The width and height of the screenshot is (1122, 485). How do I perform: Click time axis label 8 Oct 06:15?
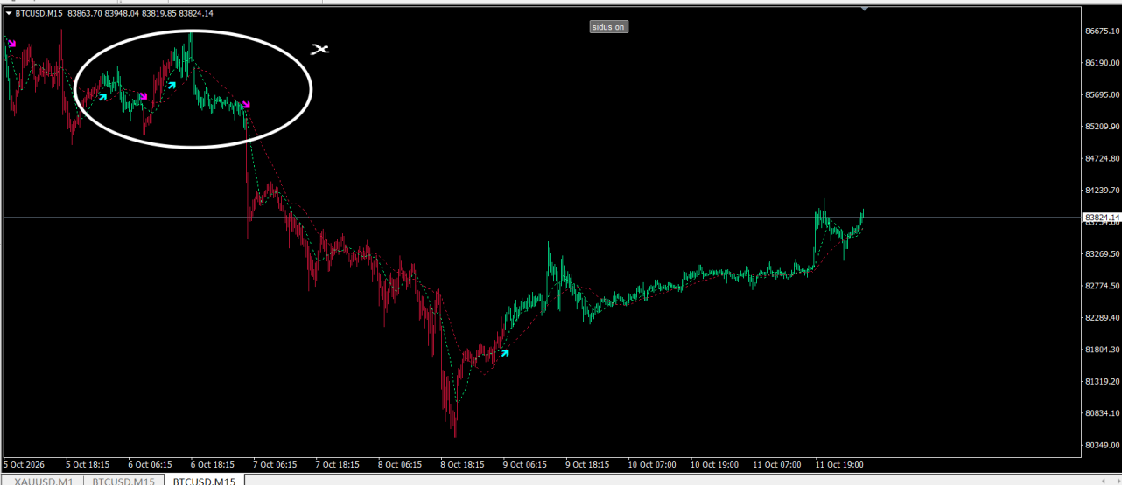point(400,464)
